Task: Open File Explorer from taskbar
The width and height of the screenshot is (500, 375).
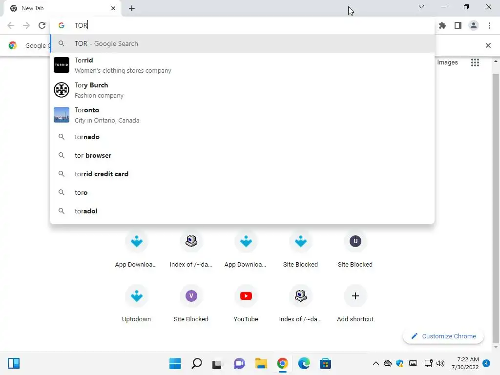Action: (261, 363)
